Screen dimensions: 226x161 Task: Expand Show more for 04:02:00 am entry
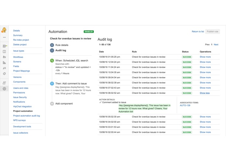[x=205, y=122]
